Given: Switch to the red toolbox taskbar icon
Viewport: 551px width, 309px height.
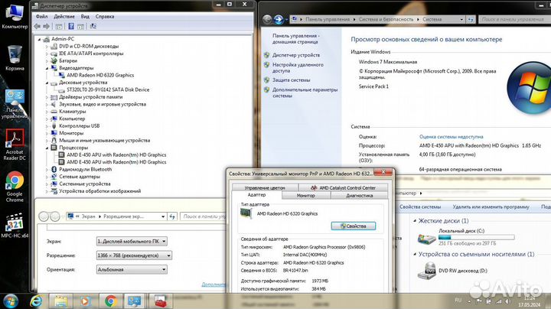Looking at the screenshot, I should click(160, 301).
